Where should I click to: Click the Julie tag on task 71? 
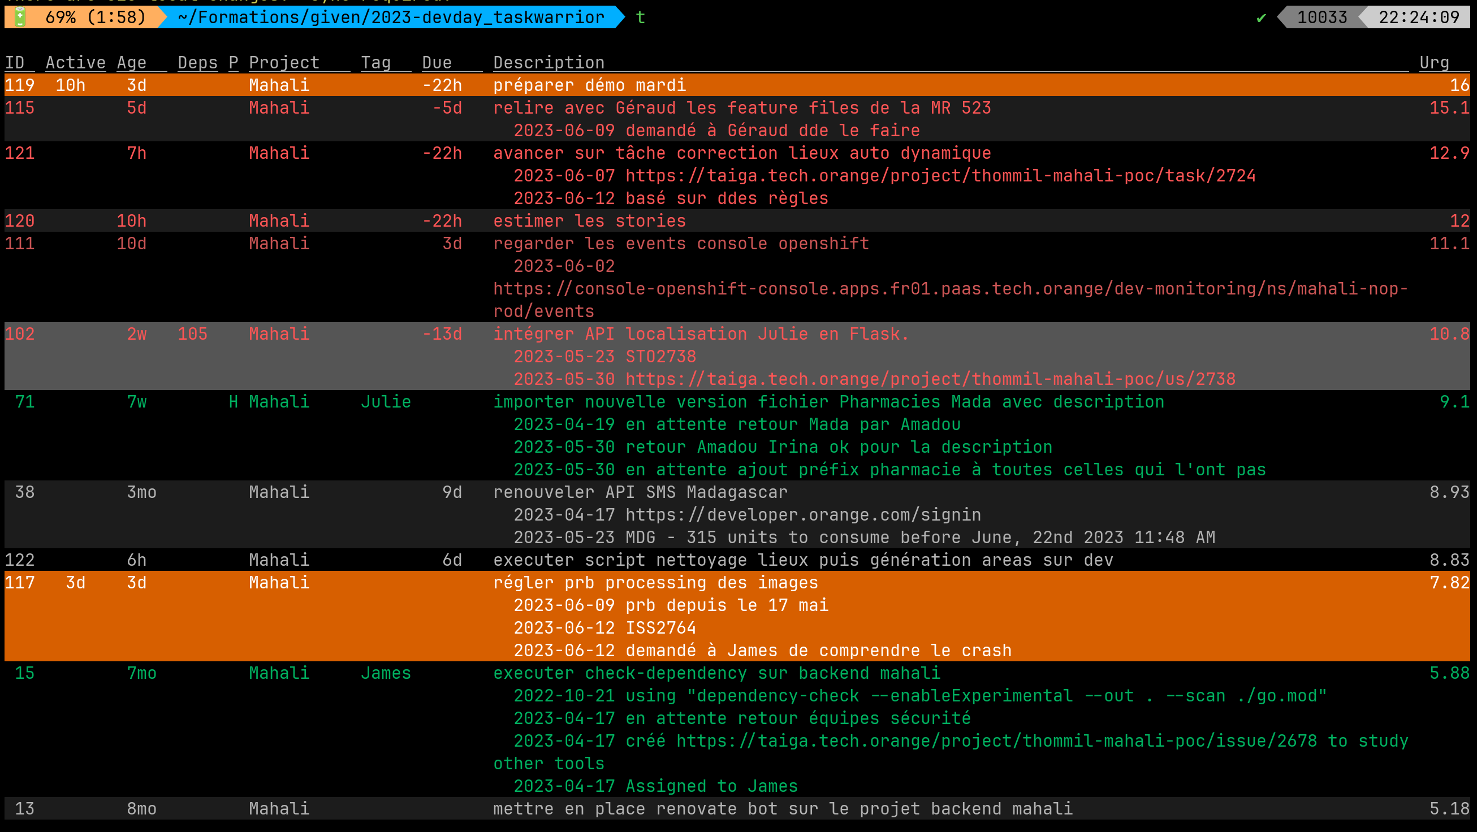[385, 402]
